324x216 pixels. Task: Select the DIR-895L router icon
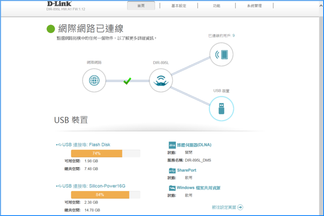pyautogui.click(x=161, y=81)
